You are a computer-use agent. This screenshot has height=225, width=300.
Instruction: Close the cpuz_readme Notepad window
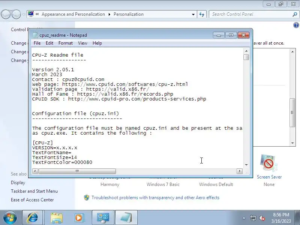(243, 35)
